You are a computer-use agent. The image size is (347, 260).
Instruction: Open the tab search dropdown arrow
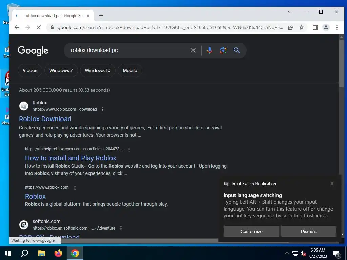pos(289,12)
